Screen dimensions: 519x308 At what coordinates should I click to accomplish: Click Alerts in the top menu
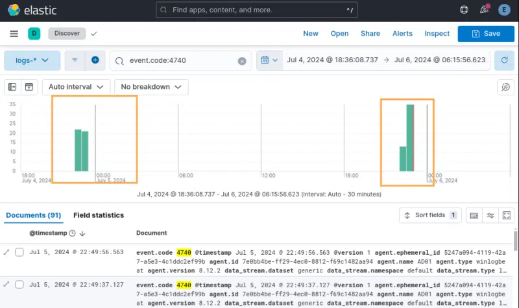(402, 34)
